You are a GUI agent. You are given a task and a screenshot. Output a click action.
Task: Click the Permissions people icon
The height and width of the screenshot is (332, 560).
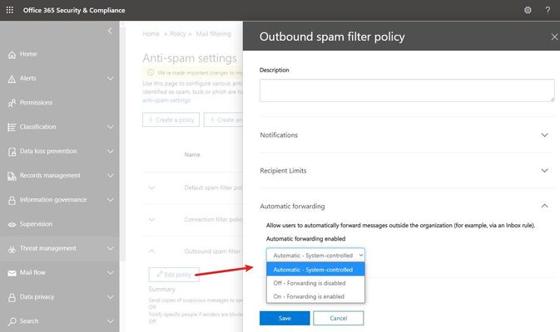click(12, 103)
